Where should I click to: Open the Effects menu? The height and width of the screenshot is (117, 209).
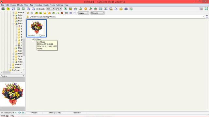[x=20, y=5]
